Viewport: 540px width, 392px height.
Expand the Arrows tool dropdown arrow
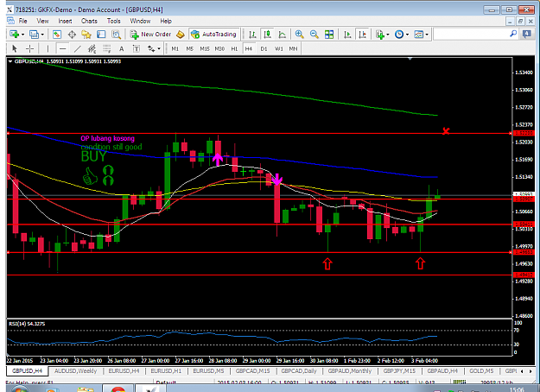pos(159,49)
